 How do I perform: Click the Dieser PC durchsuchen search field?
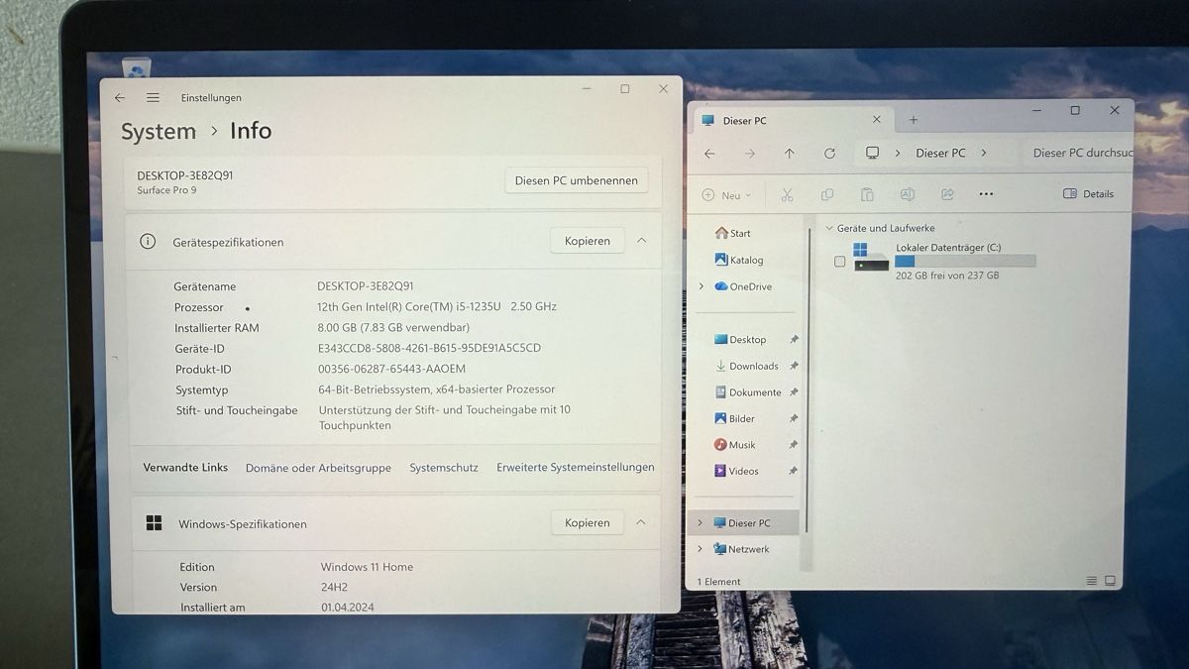(1078, 153)
